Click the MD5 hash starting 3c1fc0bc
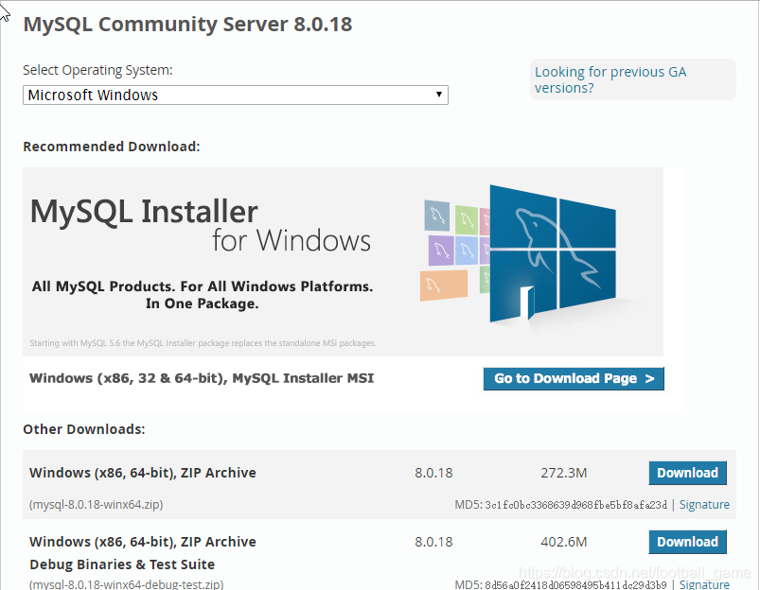Viewport: 760px width, 590px height. (x=575, y=505)
